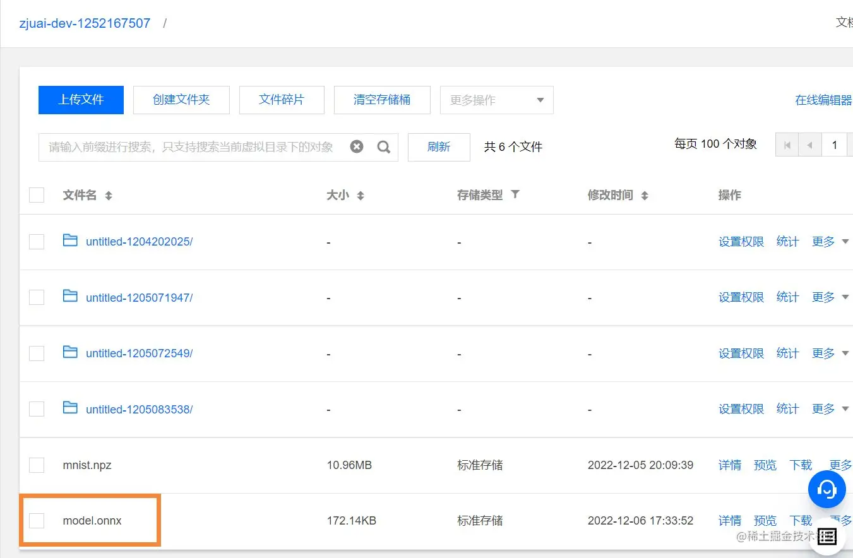Click the magnifier search icon
The width and height of the screenshot is (853, 558).
(384, 147)
